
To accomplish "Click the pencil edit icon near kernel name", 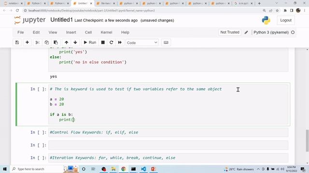I will pos(246,32).
